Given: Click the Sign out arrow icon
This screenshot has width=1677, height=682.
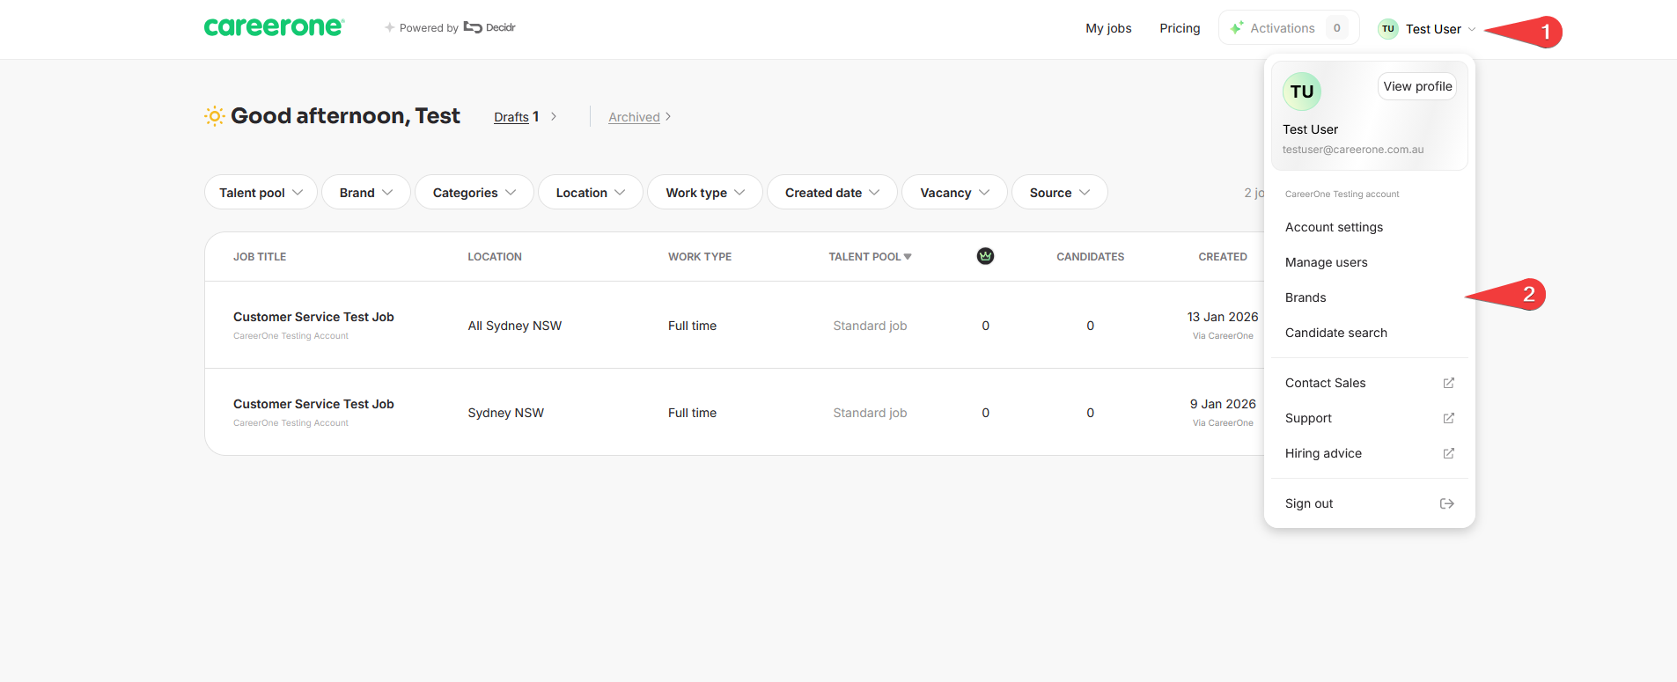Looking at the screenshot, I should pos(1447,503).
